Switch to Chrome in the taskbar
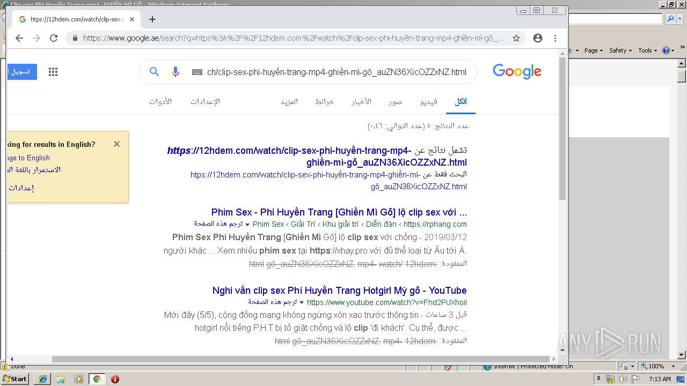687x386 pixels. pos(97,379)
